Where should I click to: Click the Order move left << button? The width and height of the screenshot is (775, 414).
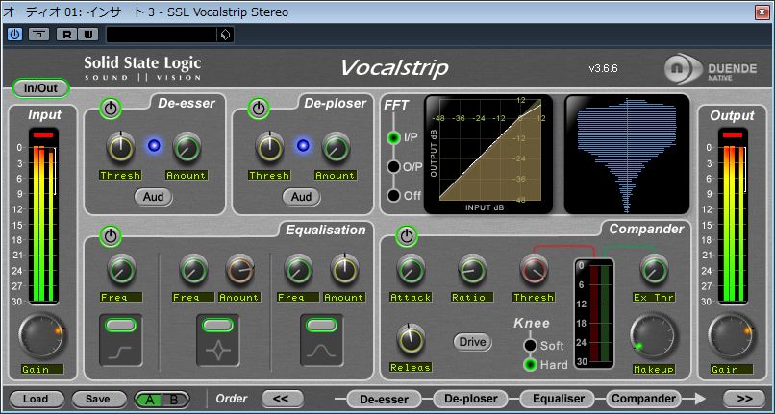(x=281, y=399)
